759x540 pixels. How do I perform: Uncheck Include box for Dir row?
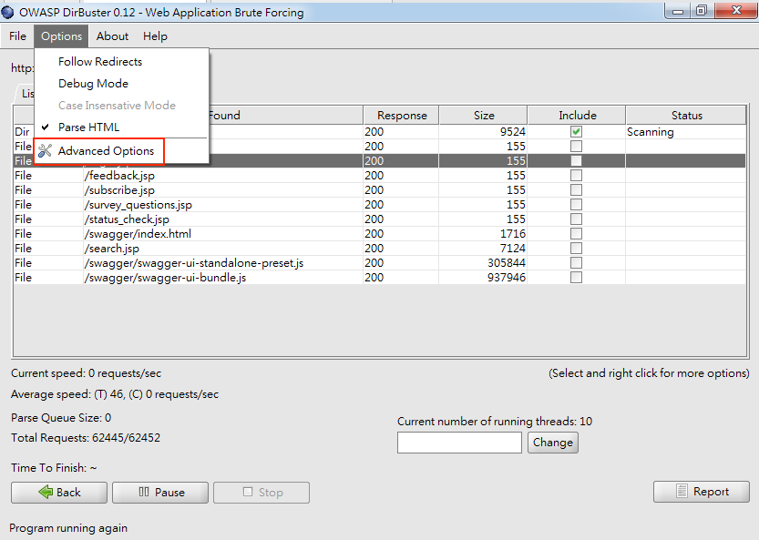[x=576, y=132]
